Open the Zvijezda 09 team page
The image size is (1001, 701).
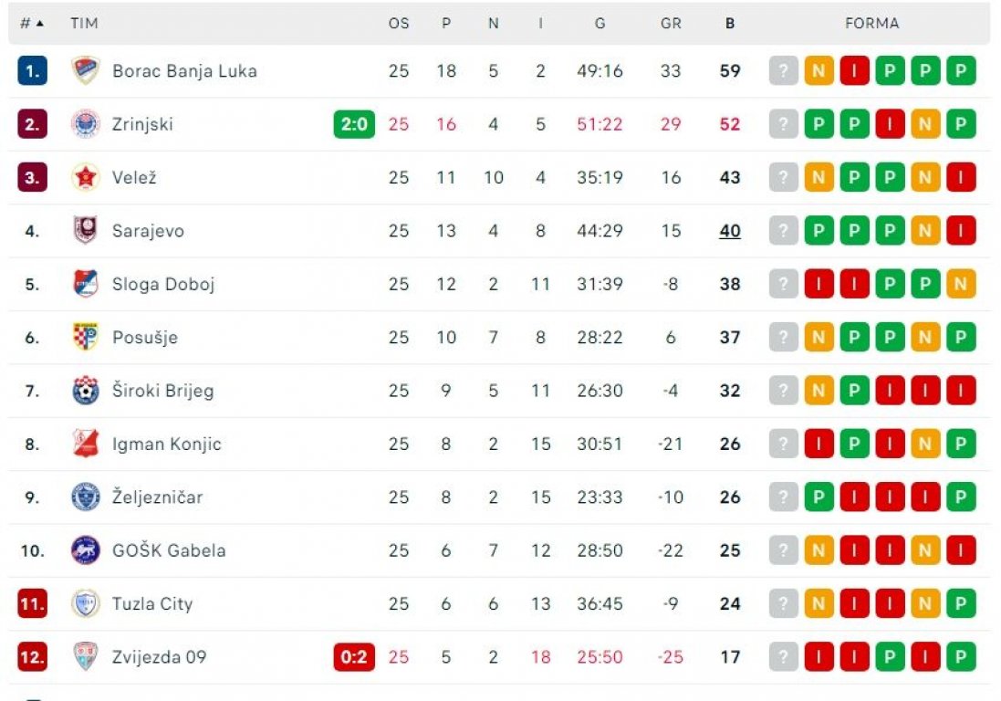point(159,657)
